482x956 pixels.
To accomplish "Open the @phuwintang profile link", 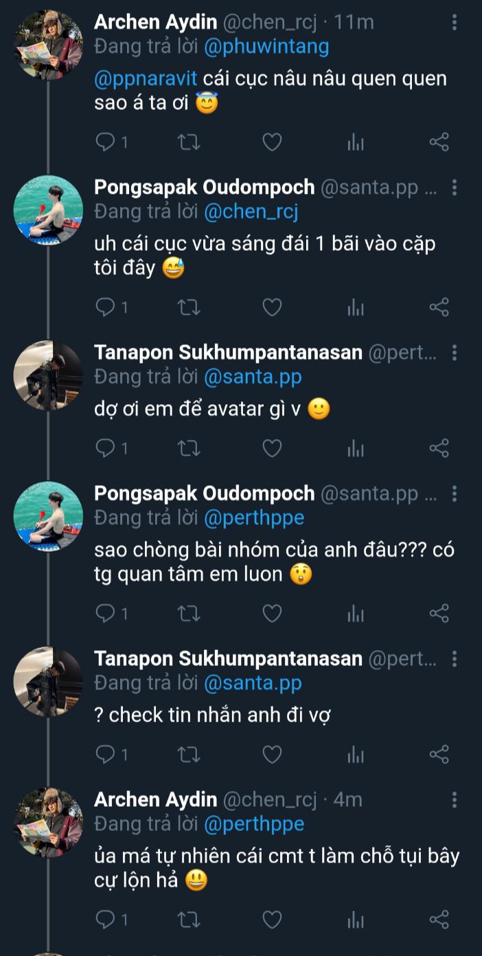I will click(x=266, y=47).
